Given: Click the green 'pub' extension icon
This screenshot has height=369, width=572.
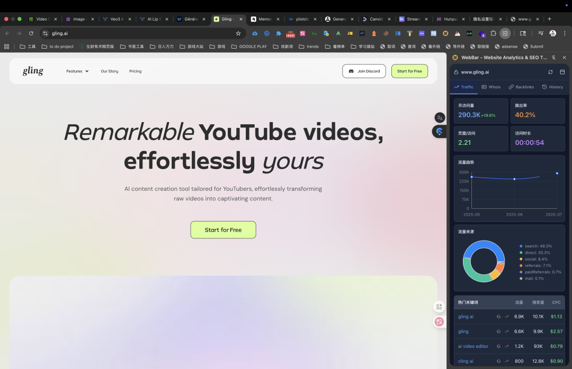Looking at the screenshot, I should [469, 33].
